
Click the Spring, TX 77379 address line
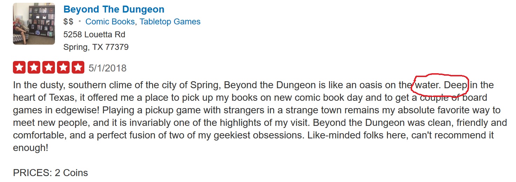(96, 47)
